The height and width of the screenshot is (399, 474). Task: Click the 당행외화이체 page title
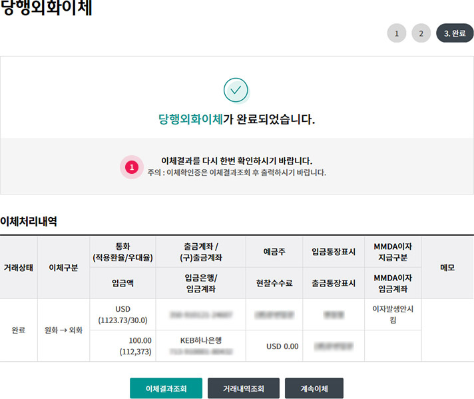[x=47, y=10]
